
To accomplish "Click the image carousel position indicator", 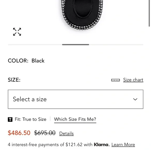I will [75, 45].
